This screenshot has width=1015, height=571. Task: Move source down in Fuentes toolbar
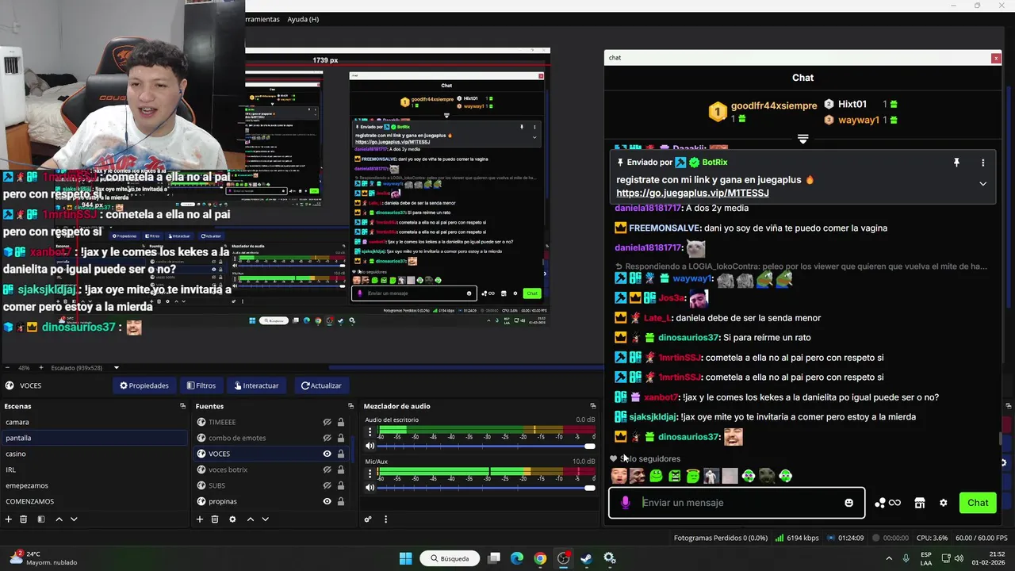coord(265,519)
